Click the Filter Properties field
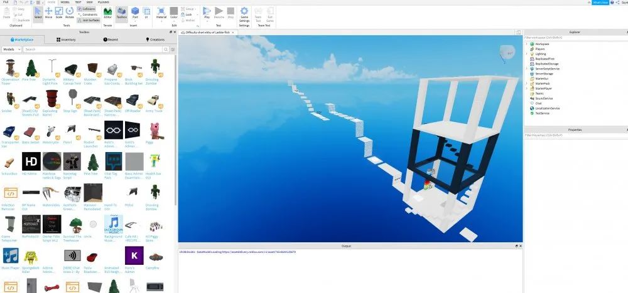This screenshot has height=293, width=628. click(x=575, y=135)
